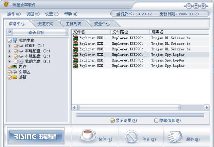Click virus icon of second Trojan.DL.Swizzor.bx row

click(x=76, y=44)
